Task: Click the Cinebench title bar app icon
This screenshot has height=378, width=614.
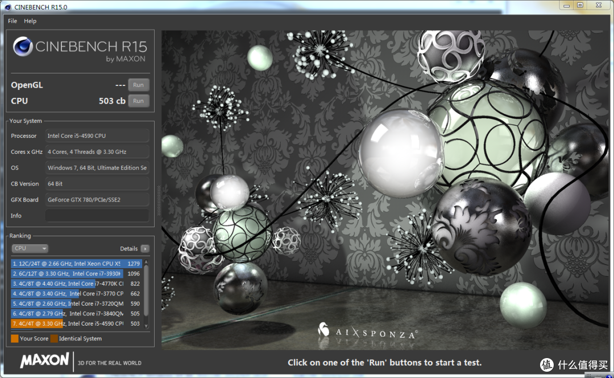Action: click(x=7, y=7)
